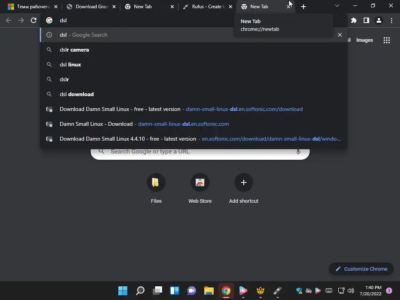
Task: Open Windows Start button
Action: coord(123,291)
